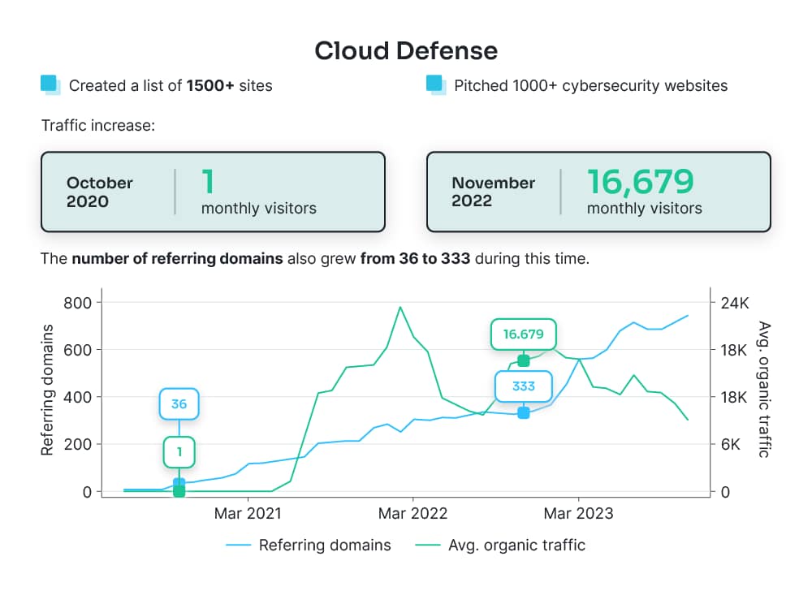812x591 pixels.
Task: Click the 24K tick on right axis
Action: pos(735,303)
